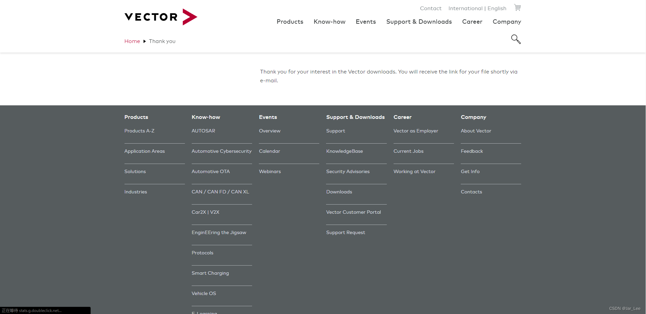Open Car2X | V2X footer link
Image resolution: width=646 pixels, height=314 pixels.
tap(205, 212)
